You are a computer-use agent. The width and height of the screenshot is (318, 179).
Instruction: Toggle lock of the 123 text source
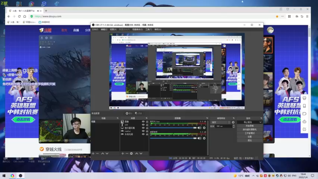click(x=147, y=125)
